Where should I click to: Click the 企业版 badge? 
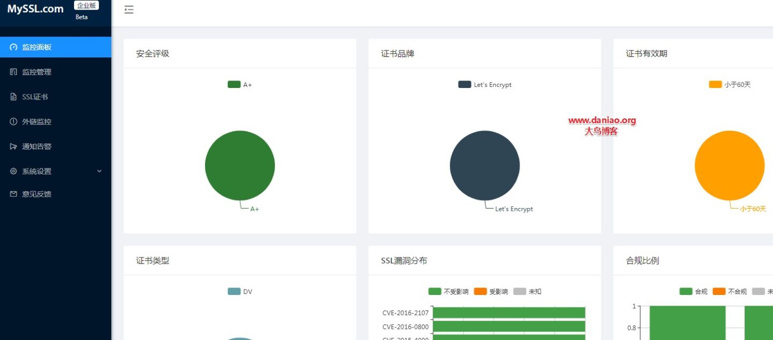tap(86, 5)
